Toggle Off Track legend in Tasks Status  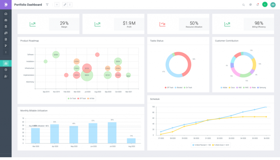point(169,87)
